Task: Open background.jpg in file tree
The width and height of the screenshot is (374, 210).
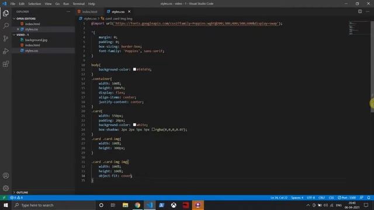Action: click(36, 40)
